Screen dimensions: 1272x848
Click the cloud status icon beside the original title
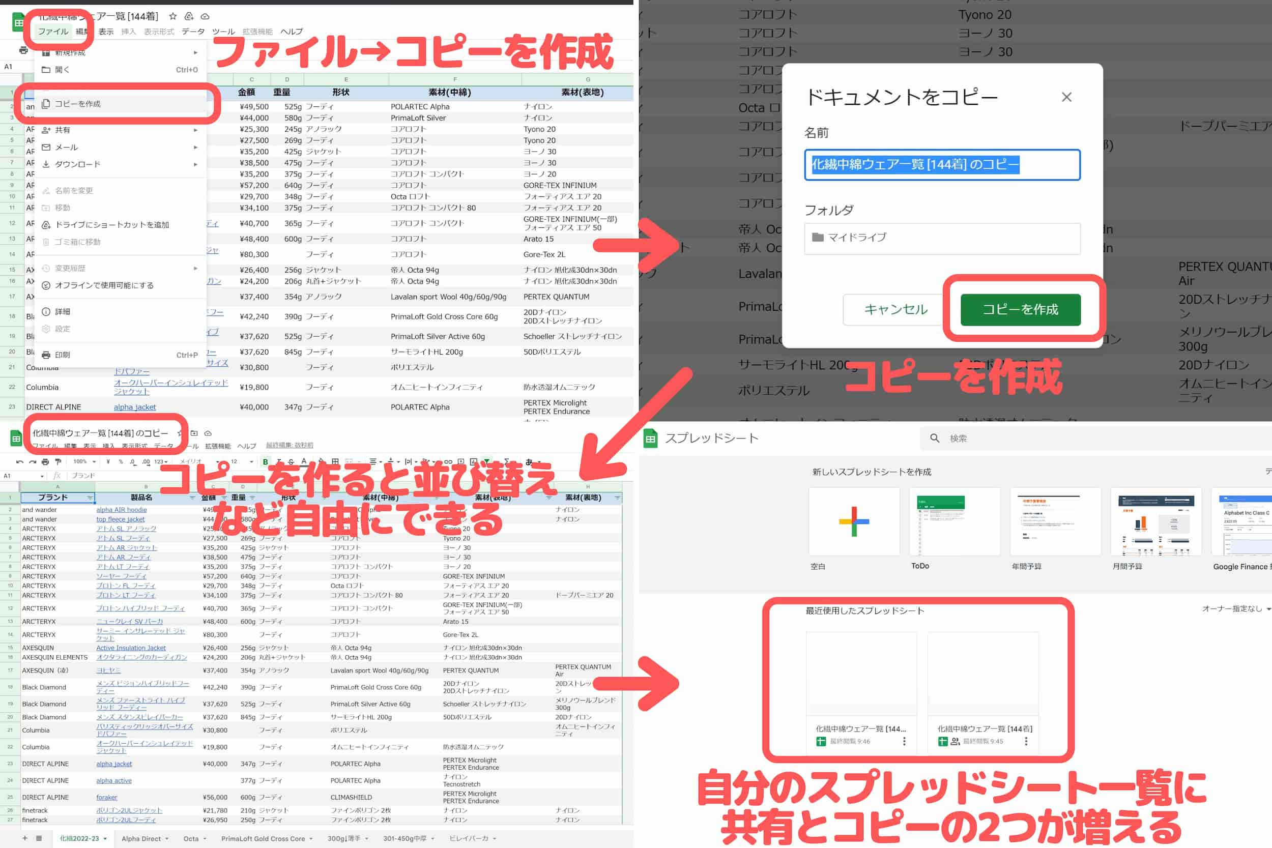point(205,16)
